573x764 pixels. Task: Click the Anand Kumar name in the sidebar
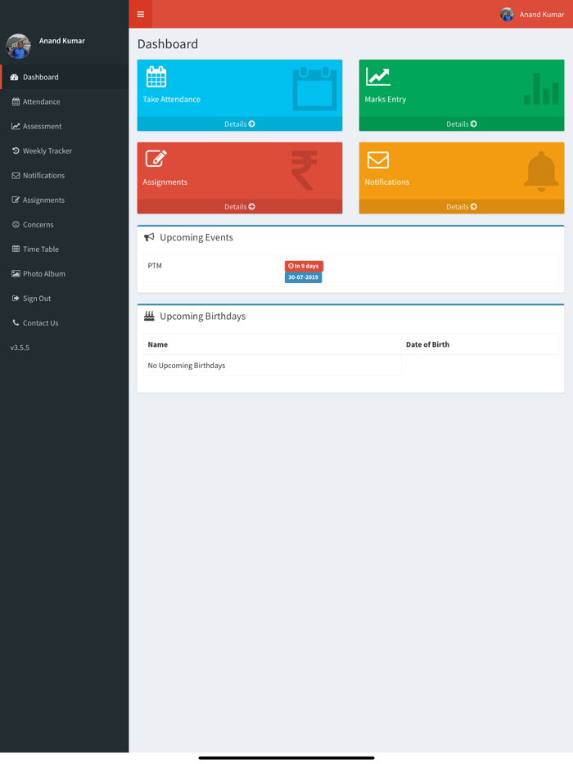62,40
